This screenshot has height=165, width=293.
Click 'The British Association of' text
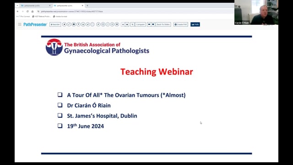92,45
